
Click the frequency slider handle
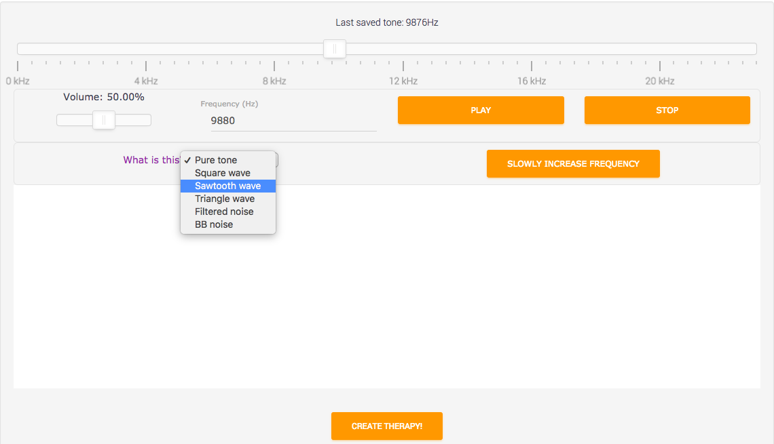(335, 49)
